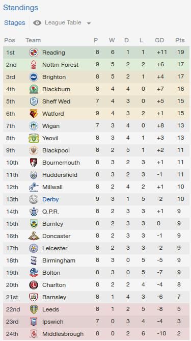This screenshot has width=191, height=341.
Task: Open the Standings heading link
Action: (x=21, y=8)
